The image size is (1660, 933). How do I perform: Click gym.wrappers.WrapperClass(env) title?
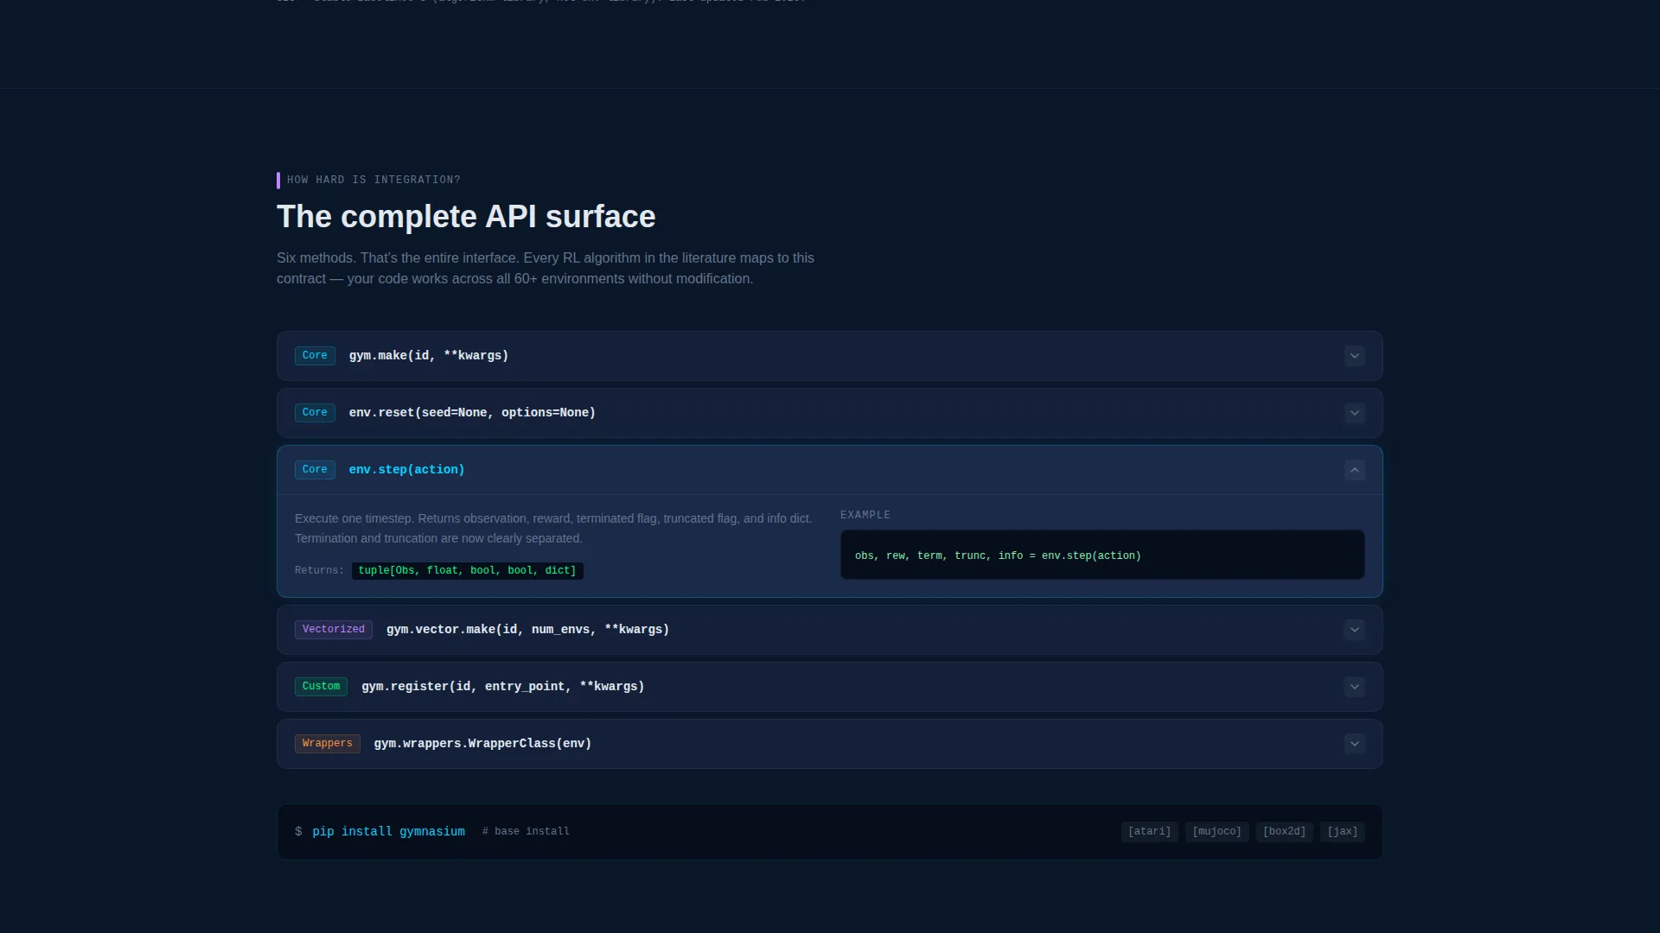click(482, 744)
